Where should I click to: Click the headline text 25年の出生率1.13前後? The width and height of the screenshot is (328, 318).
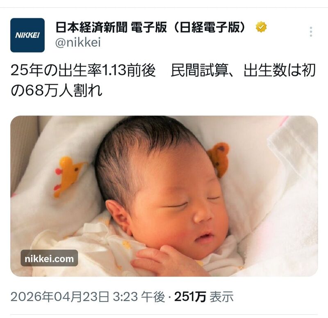click(83, 71)
